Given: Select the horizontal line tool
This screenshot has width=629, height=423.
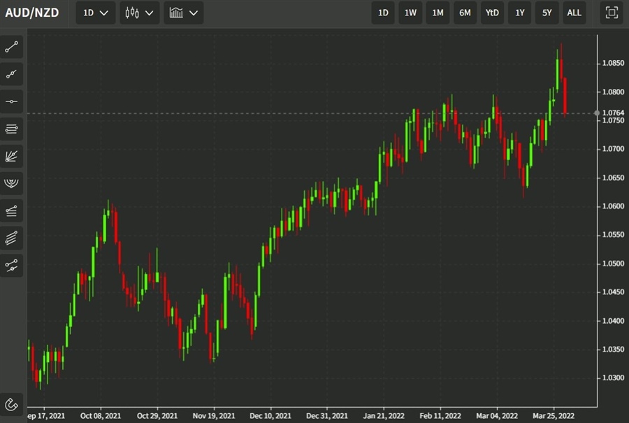Looking at the screenshot, I should [11, 101].
